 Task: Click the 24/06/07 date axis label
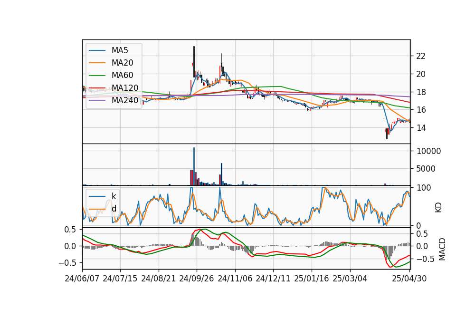82,279
